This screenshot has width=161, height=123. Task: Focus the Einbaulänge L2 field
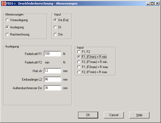[52, 79]
